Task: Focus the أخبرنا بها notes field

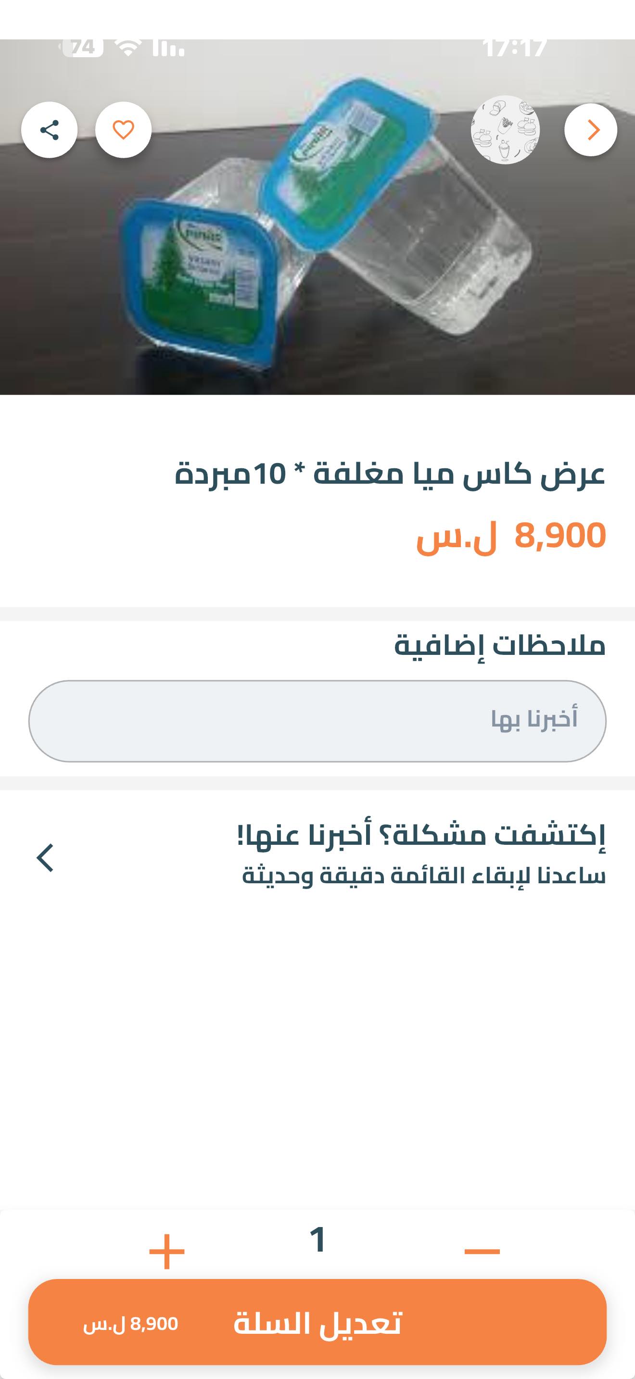Action: point(317,721)
